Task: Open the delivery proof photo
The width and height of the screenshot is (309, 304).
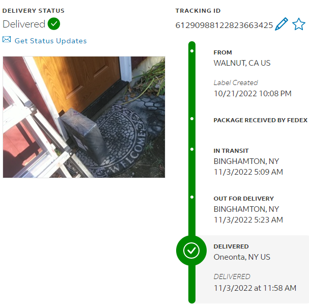Action: click(84, 117)
